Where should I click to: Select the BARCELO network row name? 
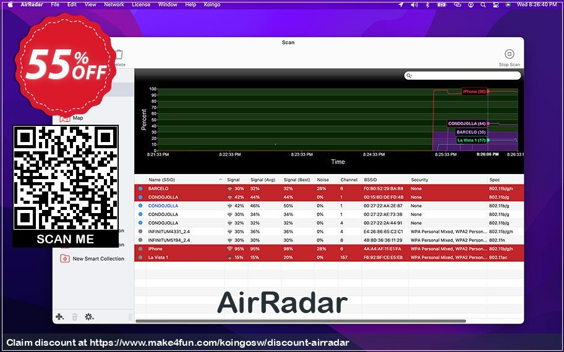coord(158,188)
